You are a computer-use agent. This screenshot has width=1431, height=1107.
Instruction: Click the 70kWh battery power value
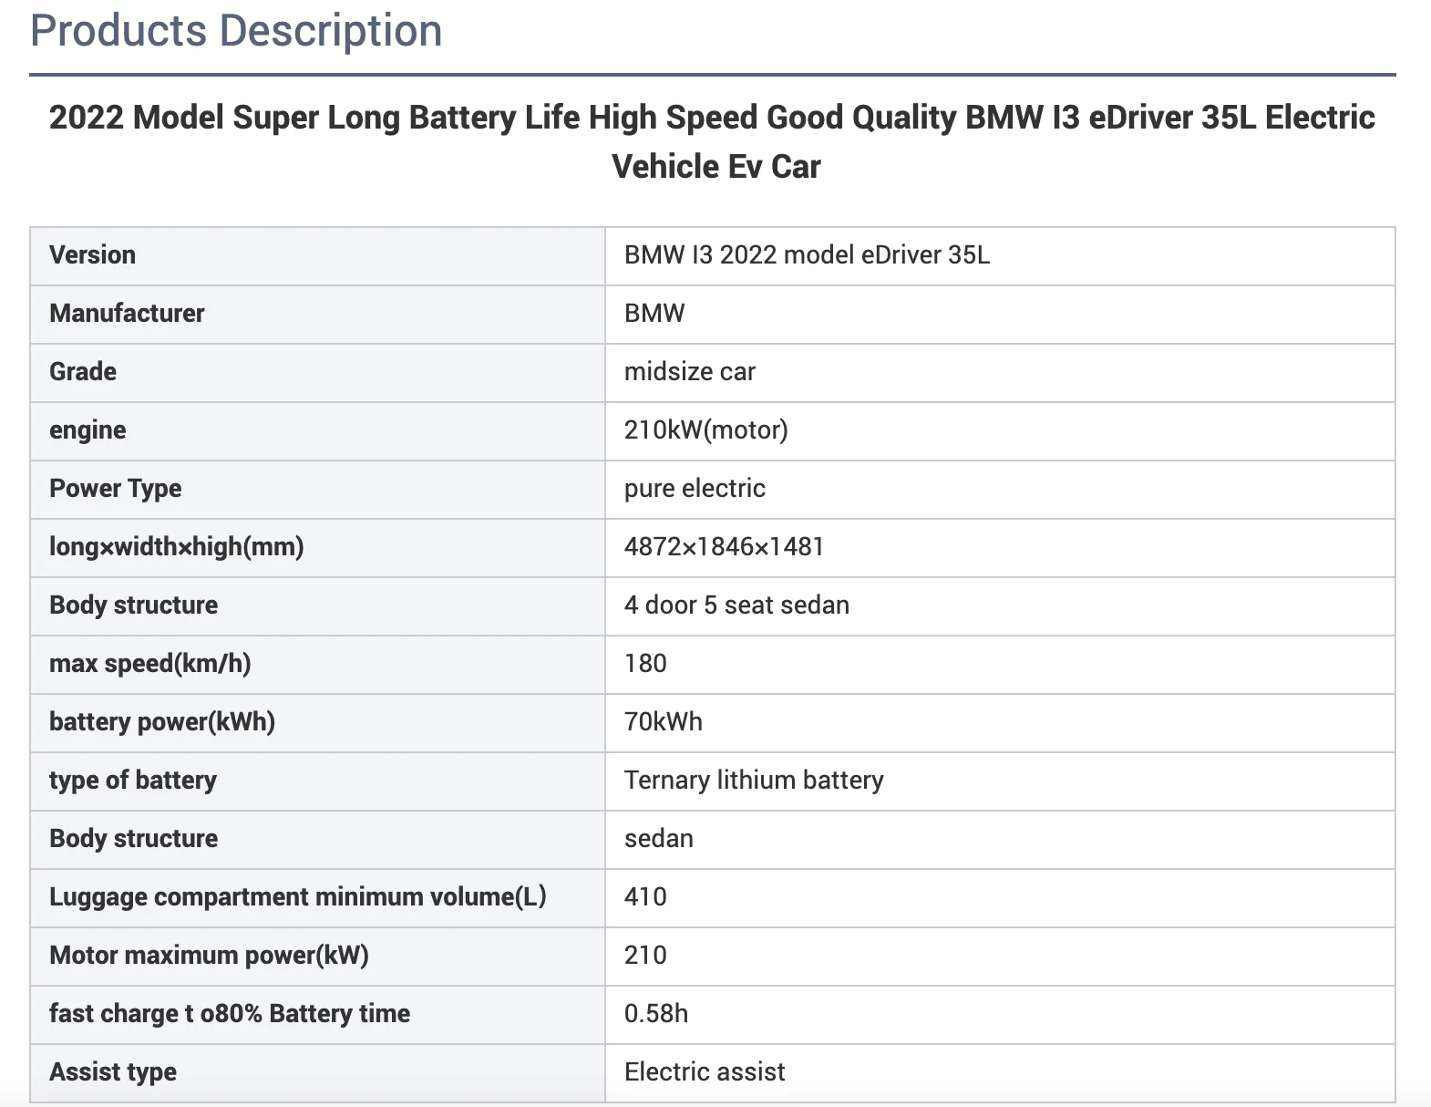click(x=663, y=722)
